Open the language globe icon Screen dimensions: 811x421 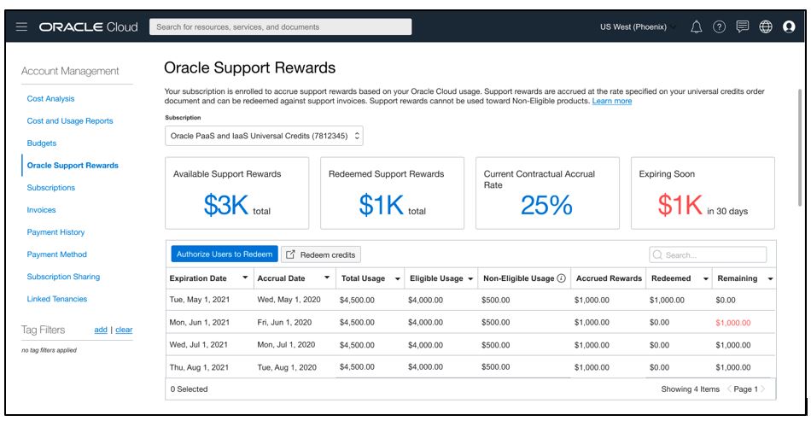(x=766, y=26)
